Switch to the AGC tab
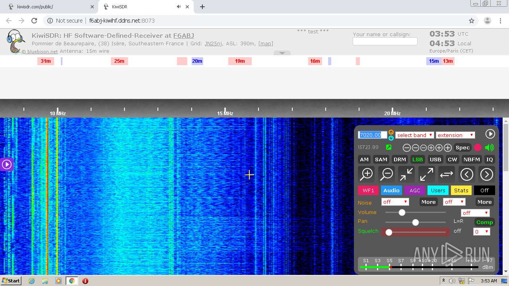Viewport: 509px width, 286px height. pyautogui.click(x=415, y=190)
